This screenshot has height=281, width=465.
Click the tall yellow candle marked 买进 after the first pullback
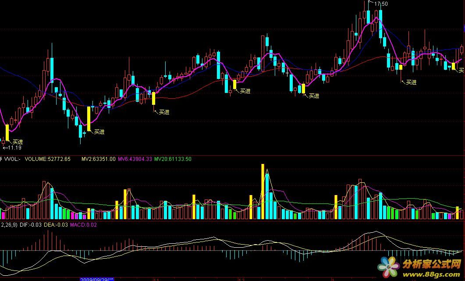pos(89,119)
